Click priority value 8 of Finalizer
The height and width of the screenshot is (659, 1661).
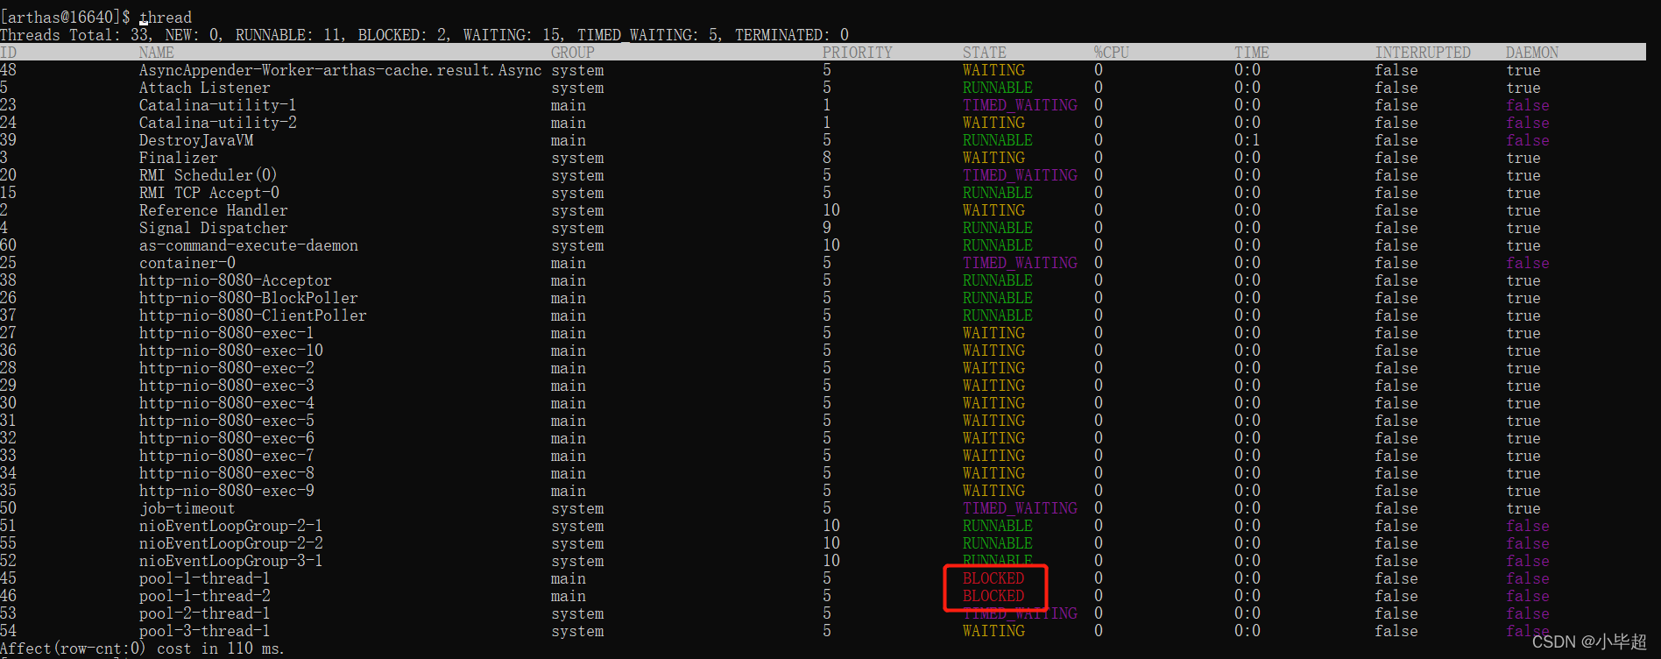827,158
